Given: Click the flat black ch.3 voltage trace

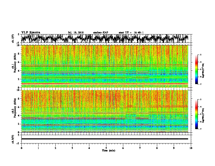Looking at the screenshot, I should [105, 139].
